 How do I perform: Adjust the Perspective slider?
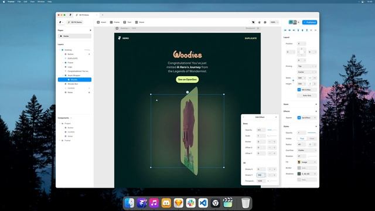tap(272, 181)
